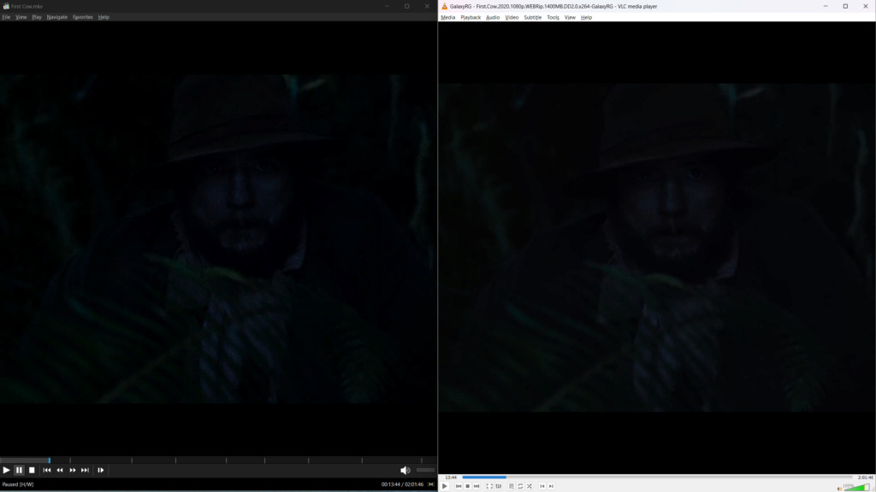Click the seek bar in First Cow.mkv player
Screen dimensions: 876x492
218,460
